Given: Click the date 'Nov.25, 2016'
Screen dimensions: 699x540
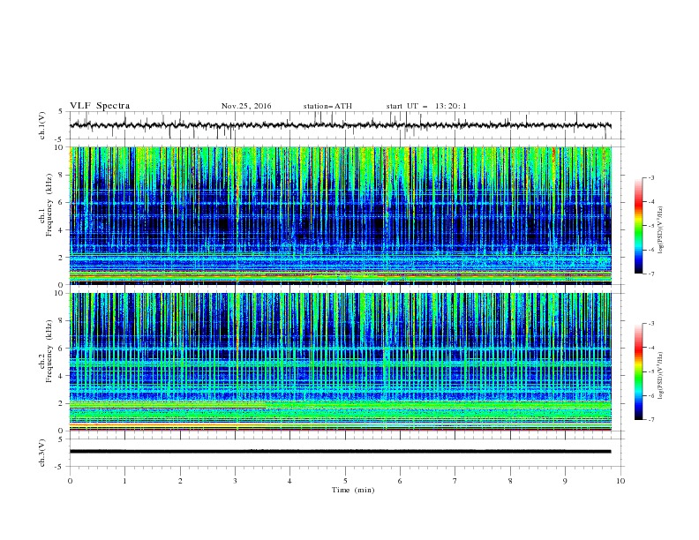Looking at the screenshot, I should 246,106.
